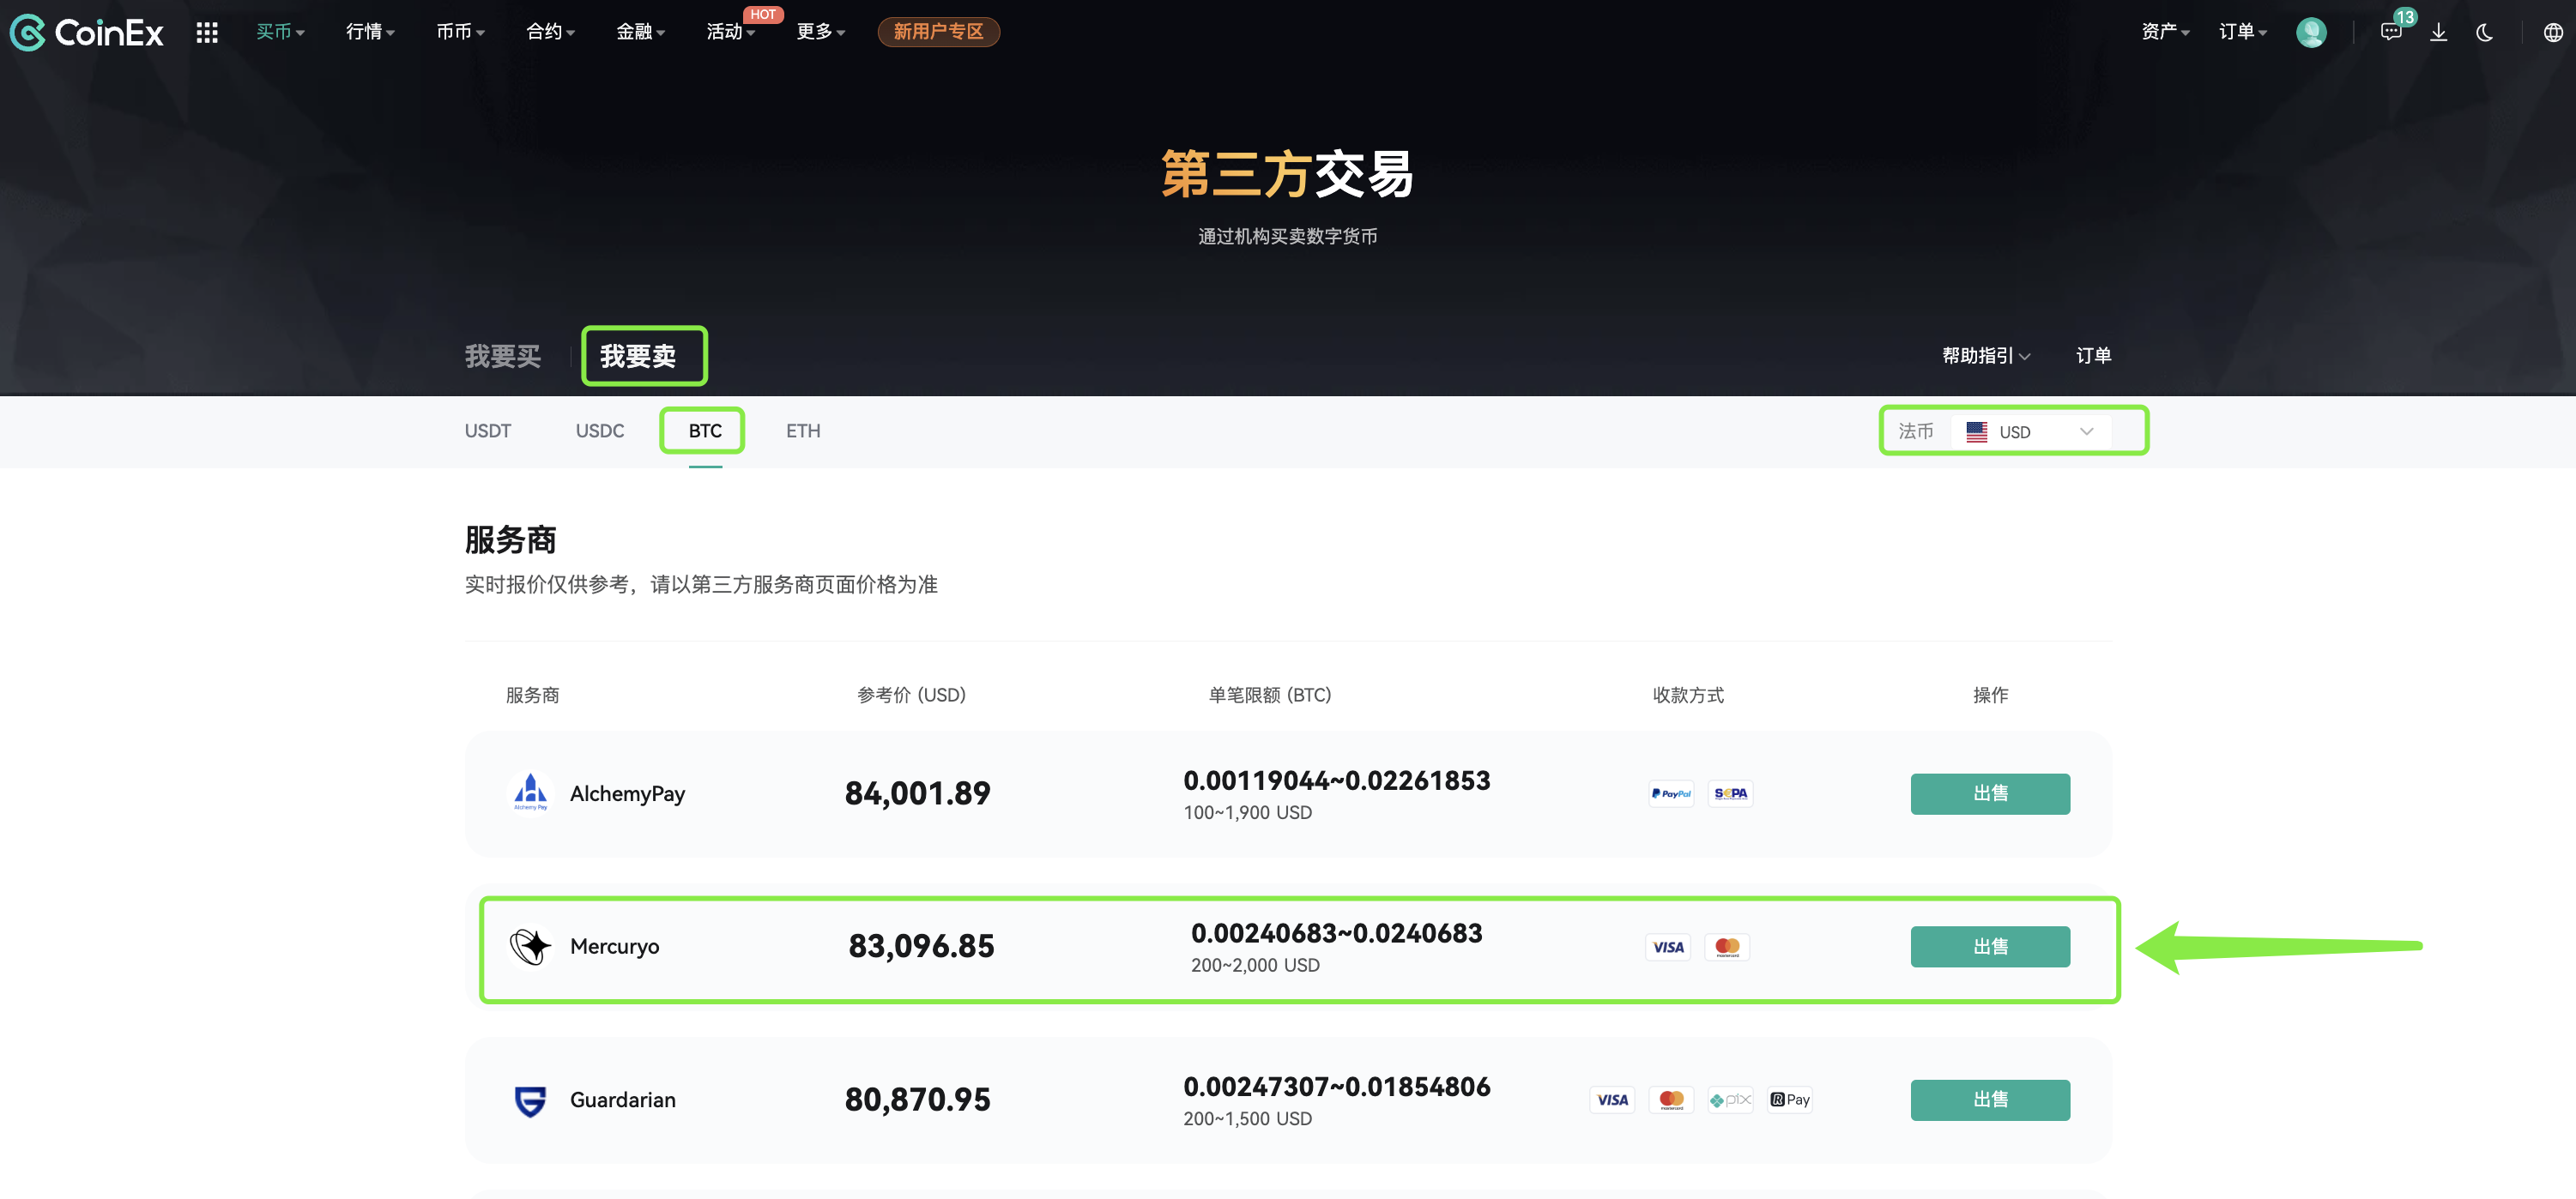Select the USDC coin tab
The width and height of the screenshot is (2576, 1199).
point(600,431)
